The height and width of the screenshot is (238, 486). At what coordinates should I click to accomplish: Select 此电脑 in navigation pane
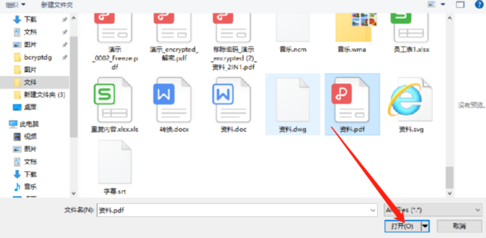24,124
